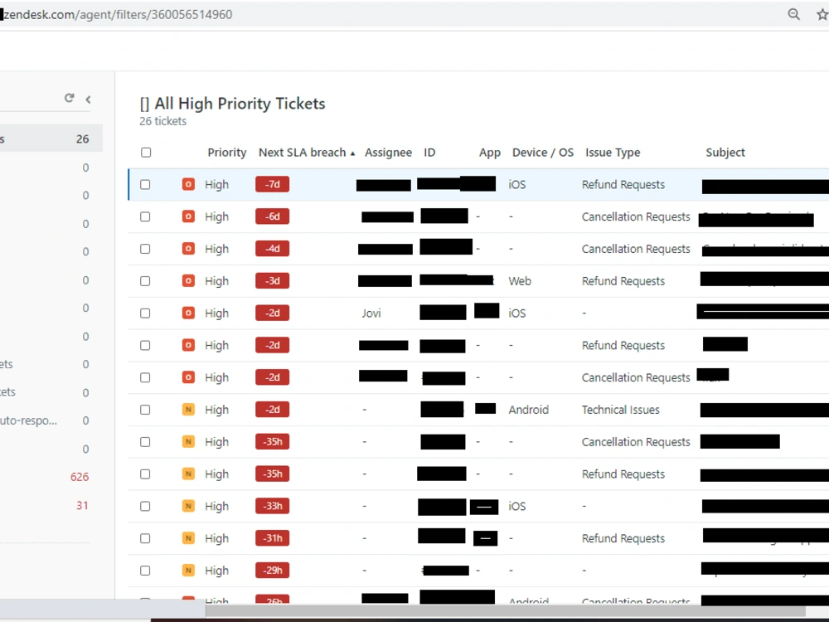Click the open status icon on -3d ticket
829x622 pixels.
coord(188,281)
